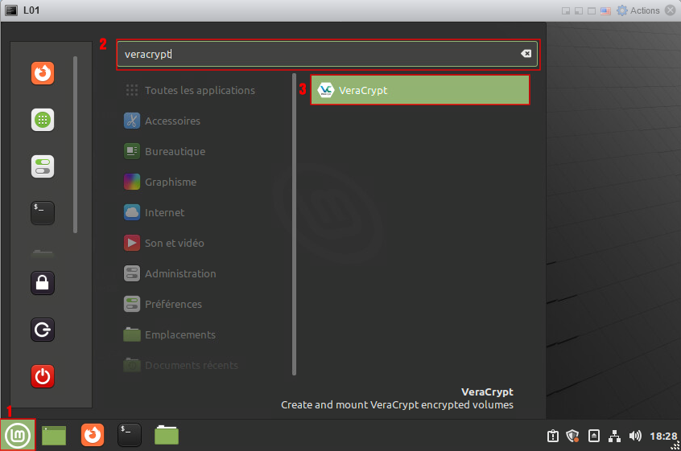
Task: Open the update manager shield tray icon
Action: pyautogui.click(x=573, y=436)
